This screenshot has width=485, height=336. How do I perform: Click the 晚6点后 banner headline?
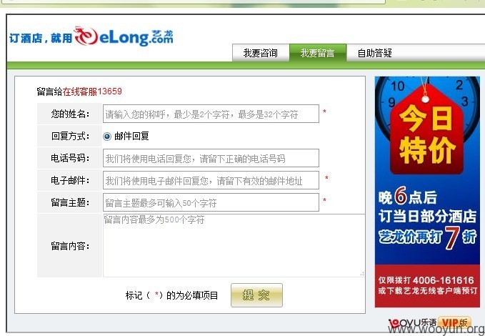click(x=408, y=197)
